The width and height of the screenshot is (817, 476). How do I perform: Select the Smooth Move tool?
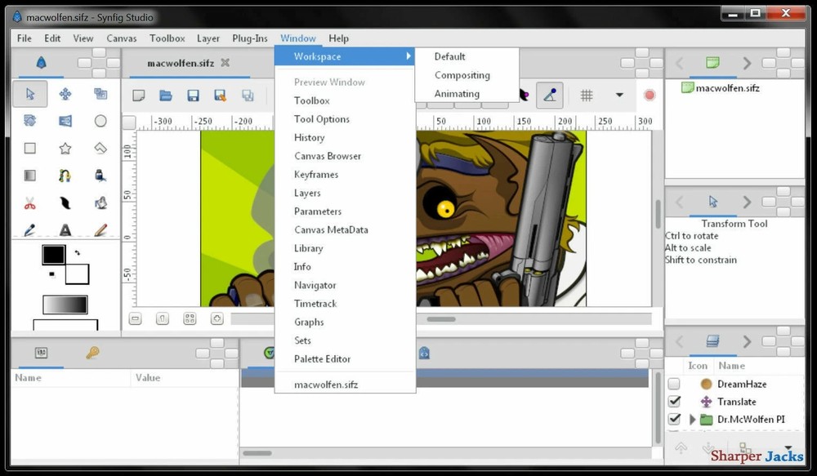[x=65, y=94]
